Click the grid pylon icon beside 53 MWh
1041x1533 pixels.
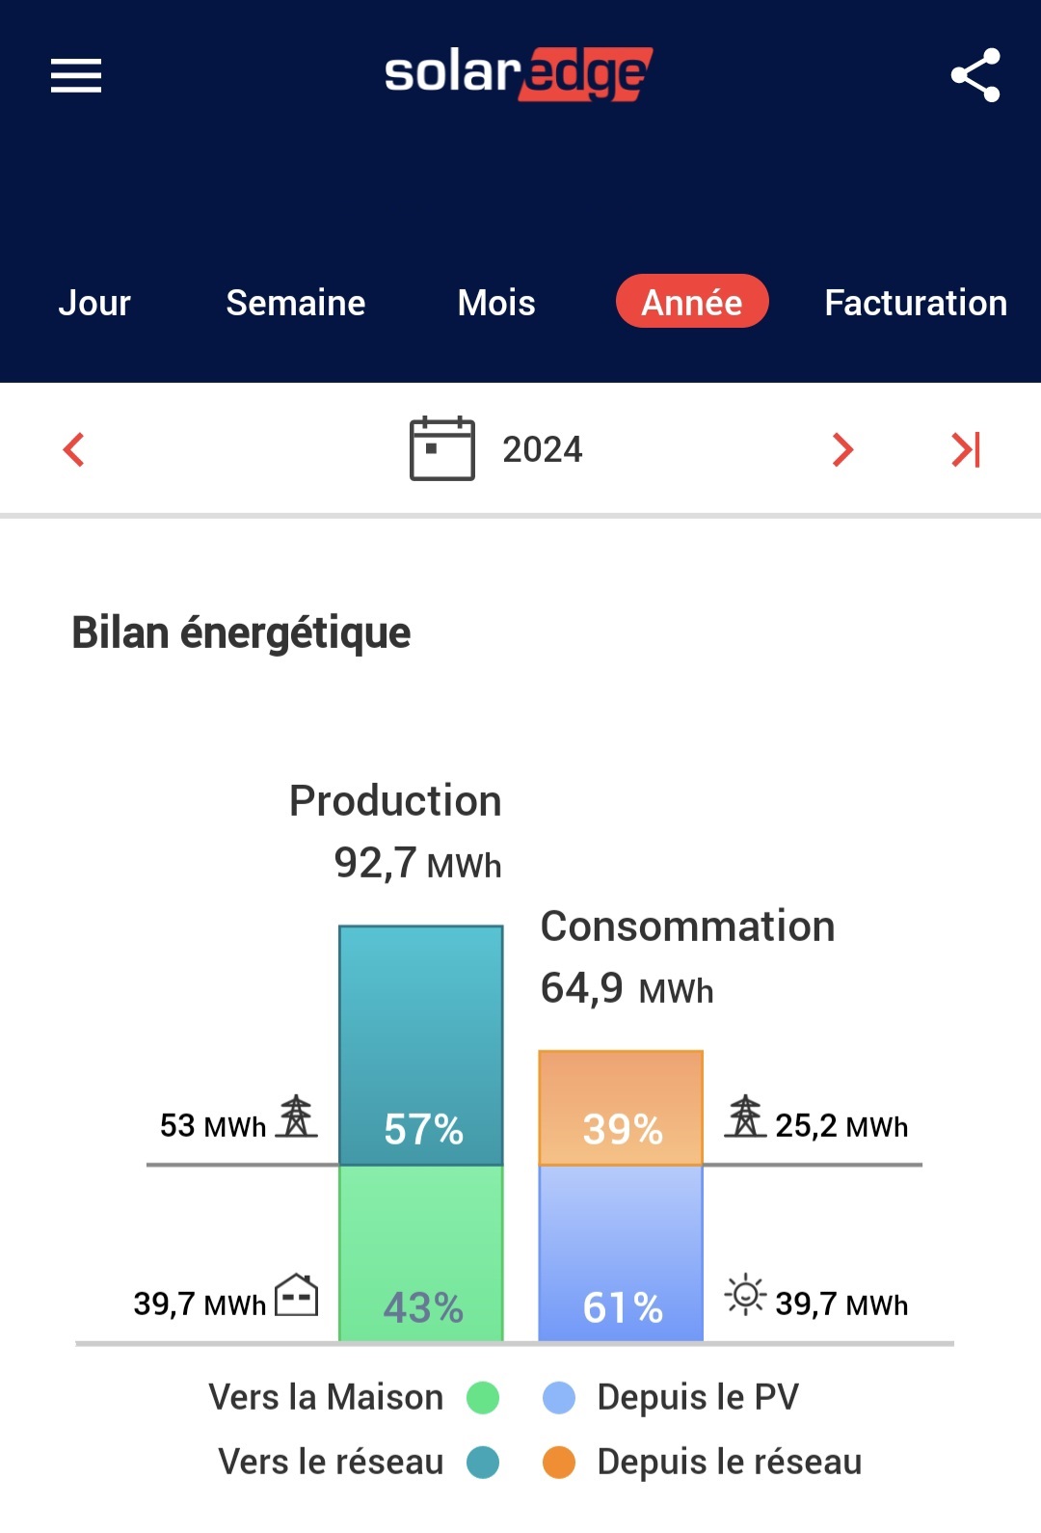[x=297, y=1116]
